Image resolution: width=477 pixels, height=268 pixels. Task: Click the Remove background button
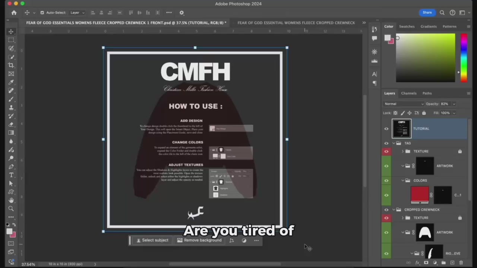[199, 240]
